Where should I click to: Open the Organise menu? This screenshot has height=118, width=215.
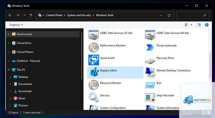click(x=16, y=25)
